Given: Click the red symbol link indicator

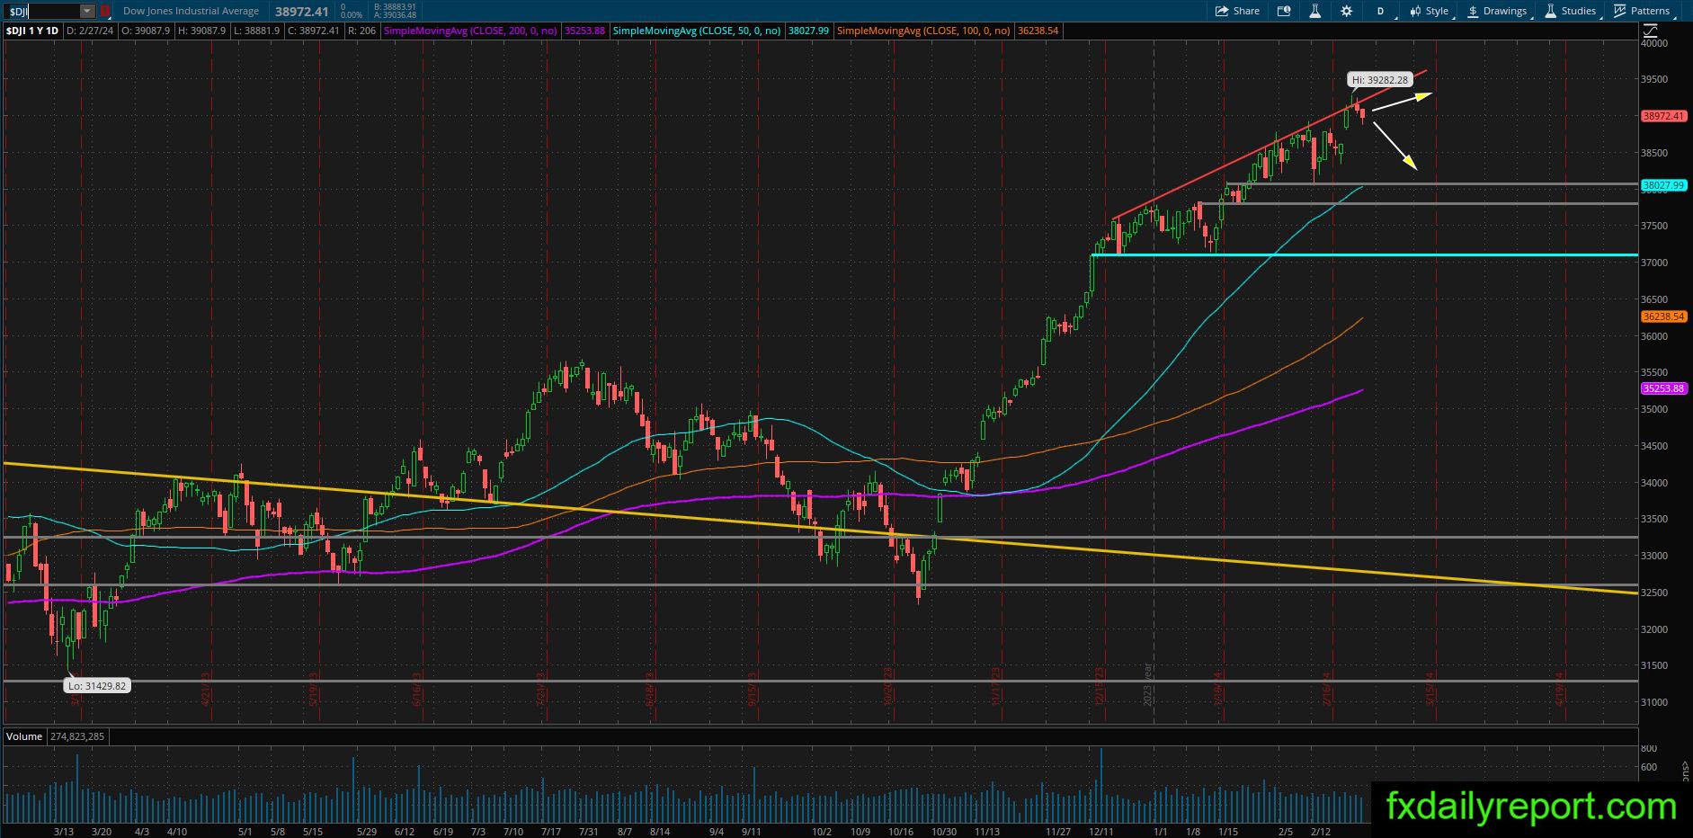Looking at the screenshot, I should (105, 11).
